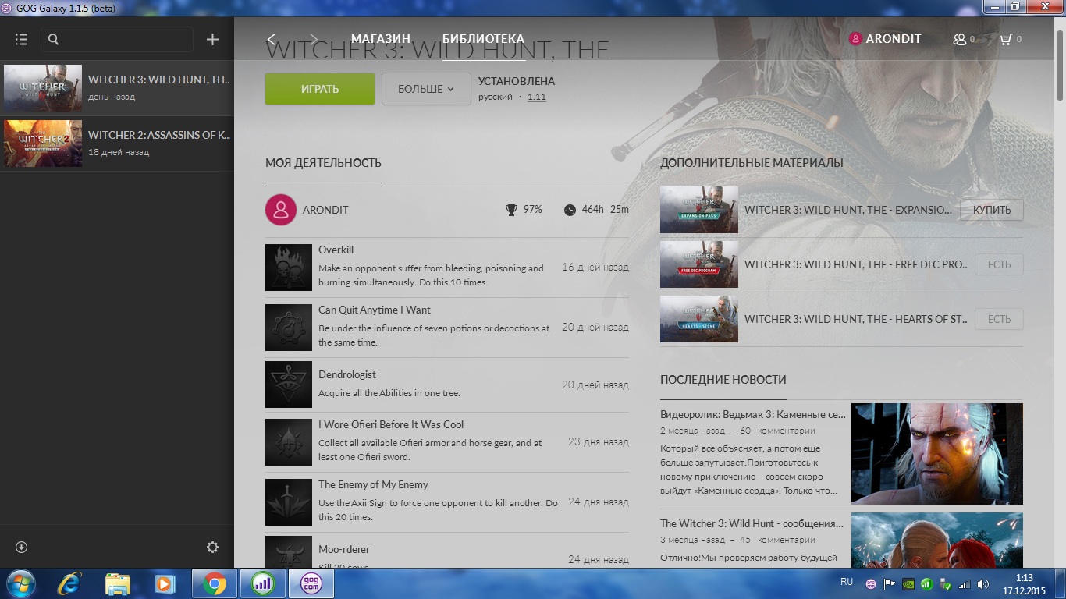Open the library list view menu icon
Viewport: 1066px width, 599px height.
tap(21, 39)
